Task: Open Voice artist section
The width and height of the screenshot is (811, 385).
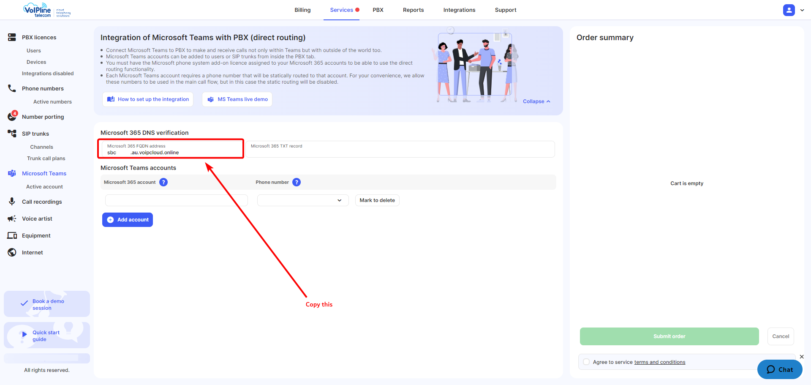Action: 37,218
